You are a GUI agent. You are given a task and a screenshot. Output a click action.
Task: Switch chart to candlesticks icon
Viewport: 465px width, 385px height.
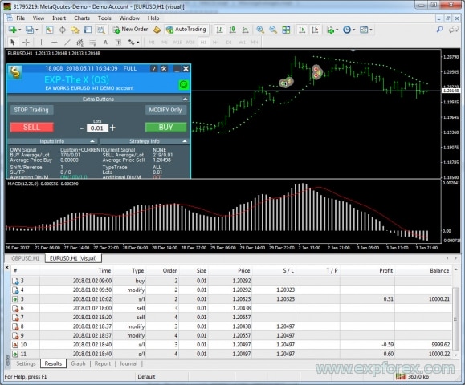point(233,30)
